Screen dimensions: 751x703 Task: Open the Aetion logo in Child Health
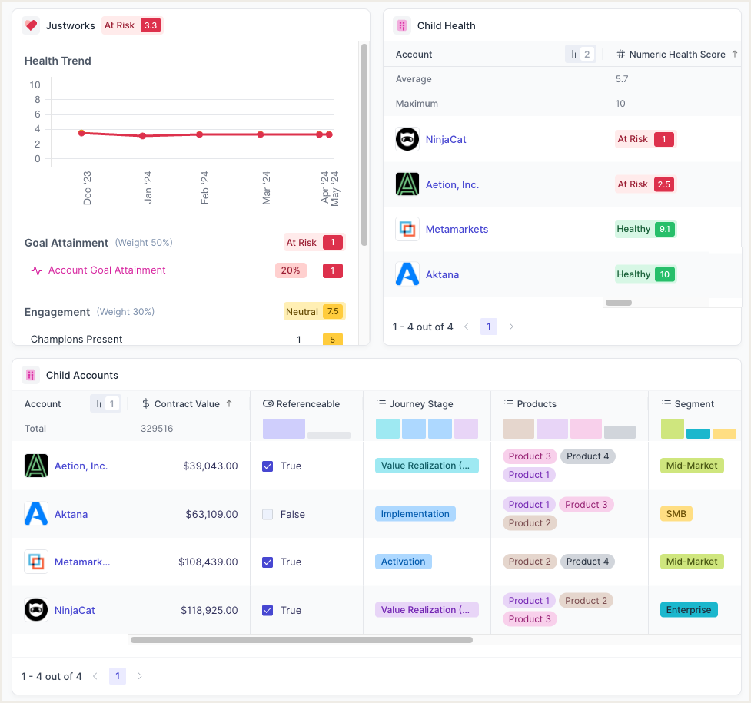[407, 184]
